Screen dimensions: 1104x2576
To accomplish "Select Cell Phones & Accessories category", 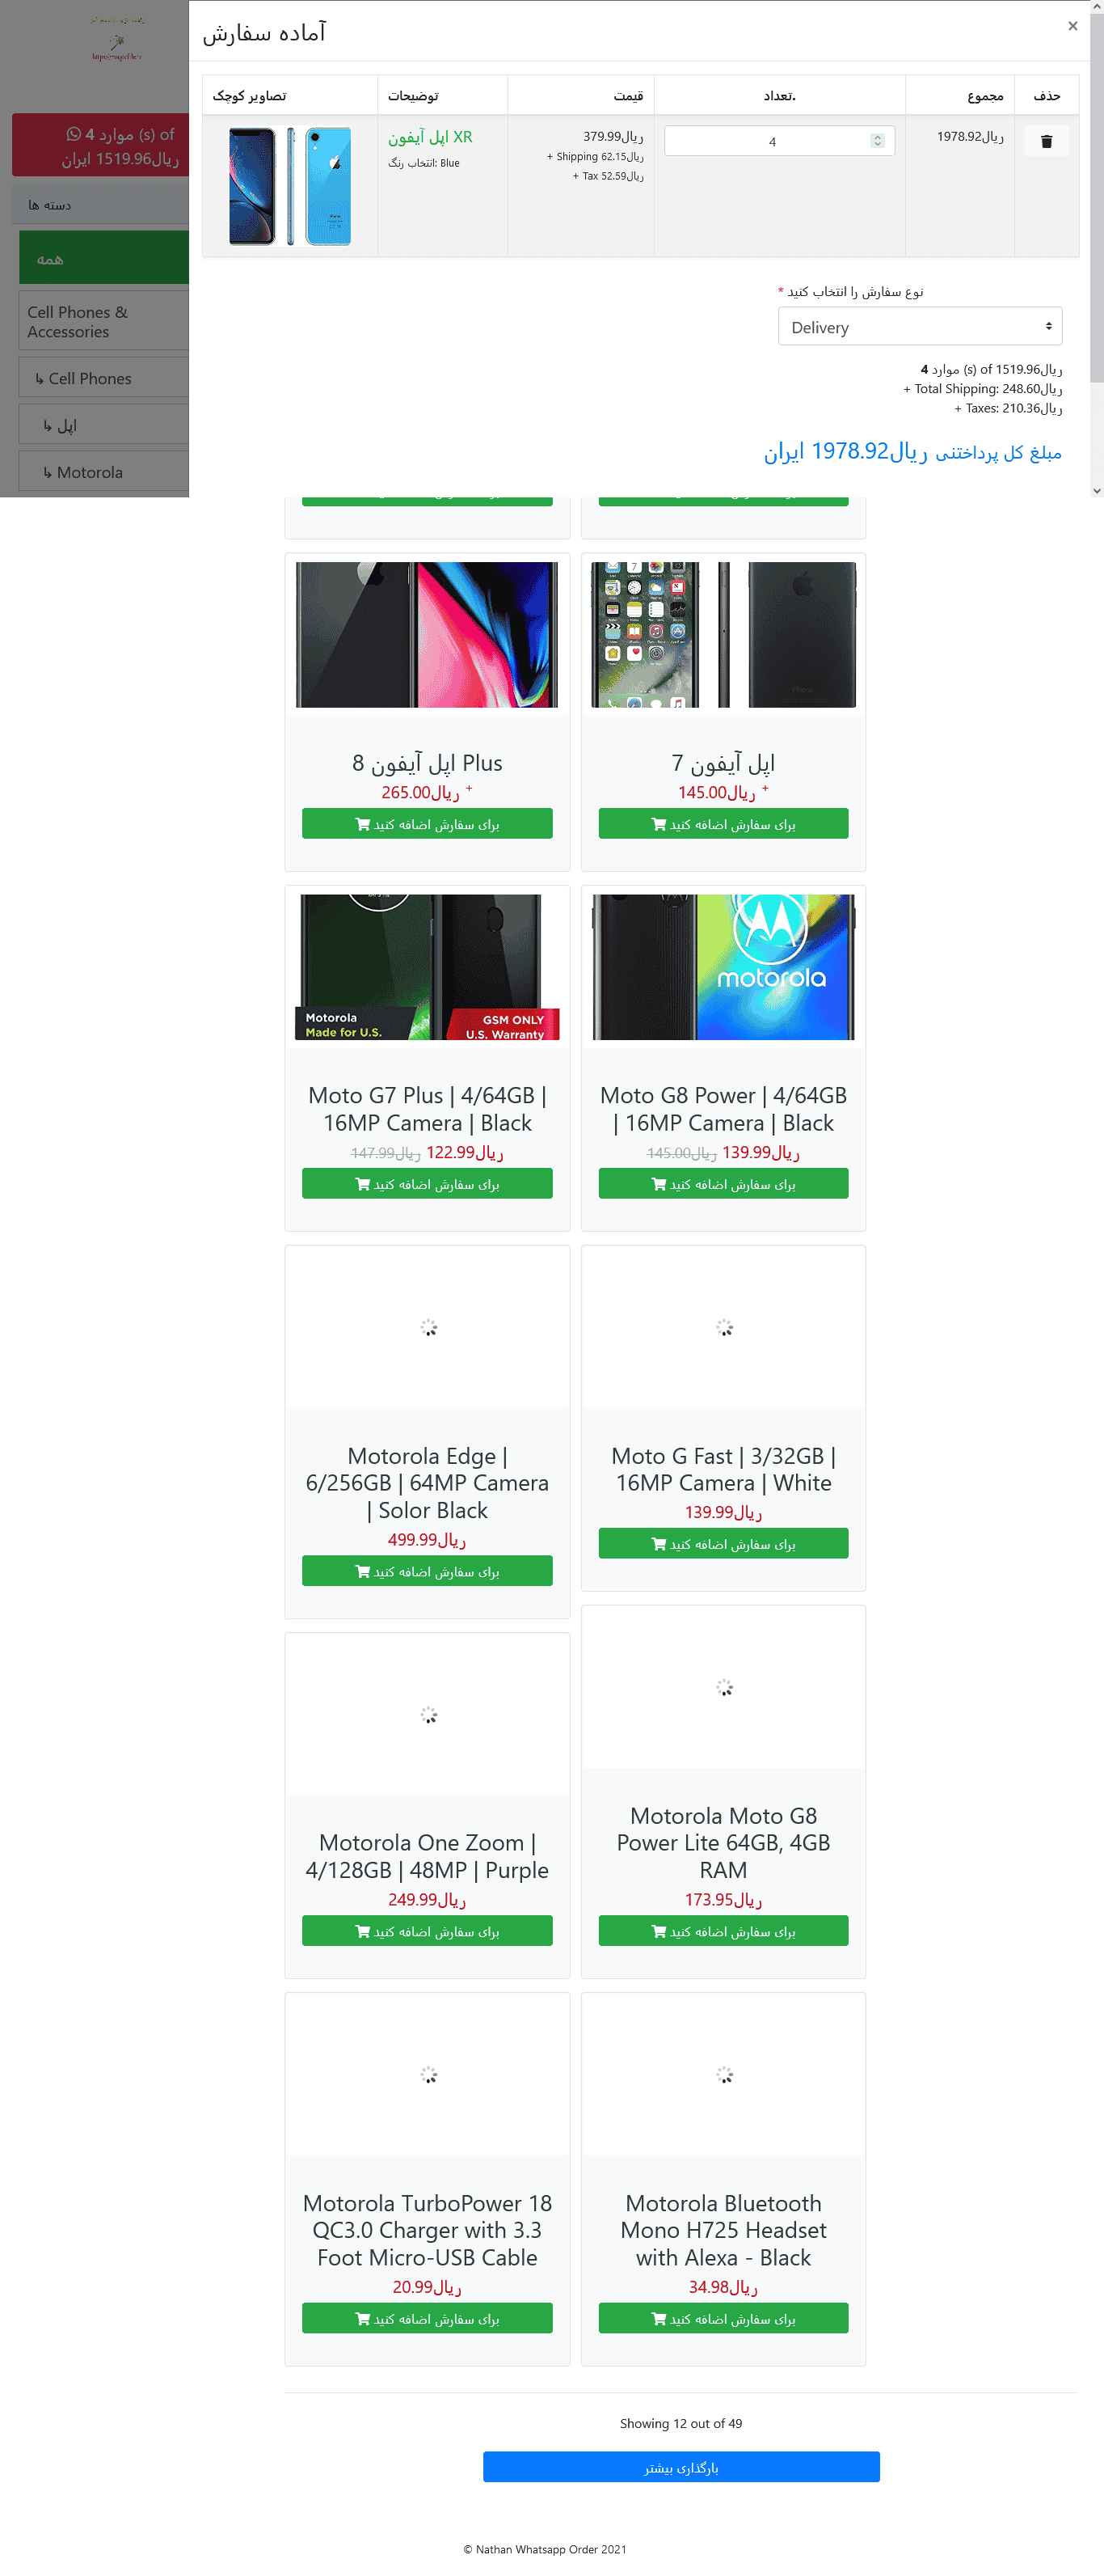I will pos(103,322).
